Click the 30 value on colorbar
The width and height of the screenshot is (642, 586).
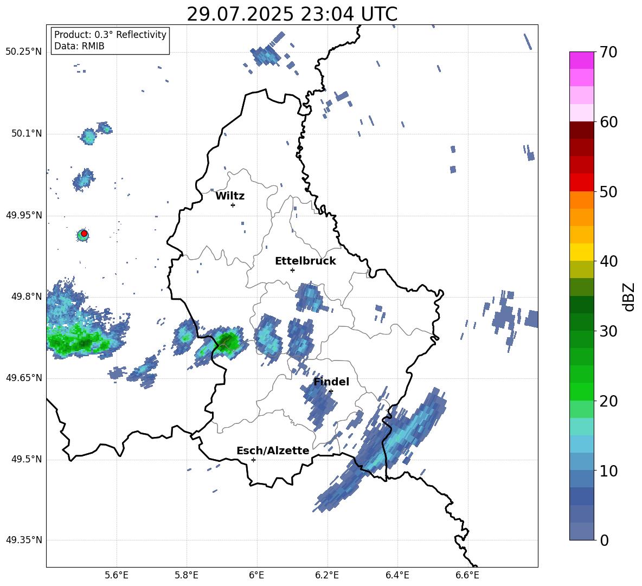click(608, 331)
